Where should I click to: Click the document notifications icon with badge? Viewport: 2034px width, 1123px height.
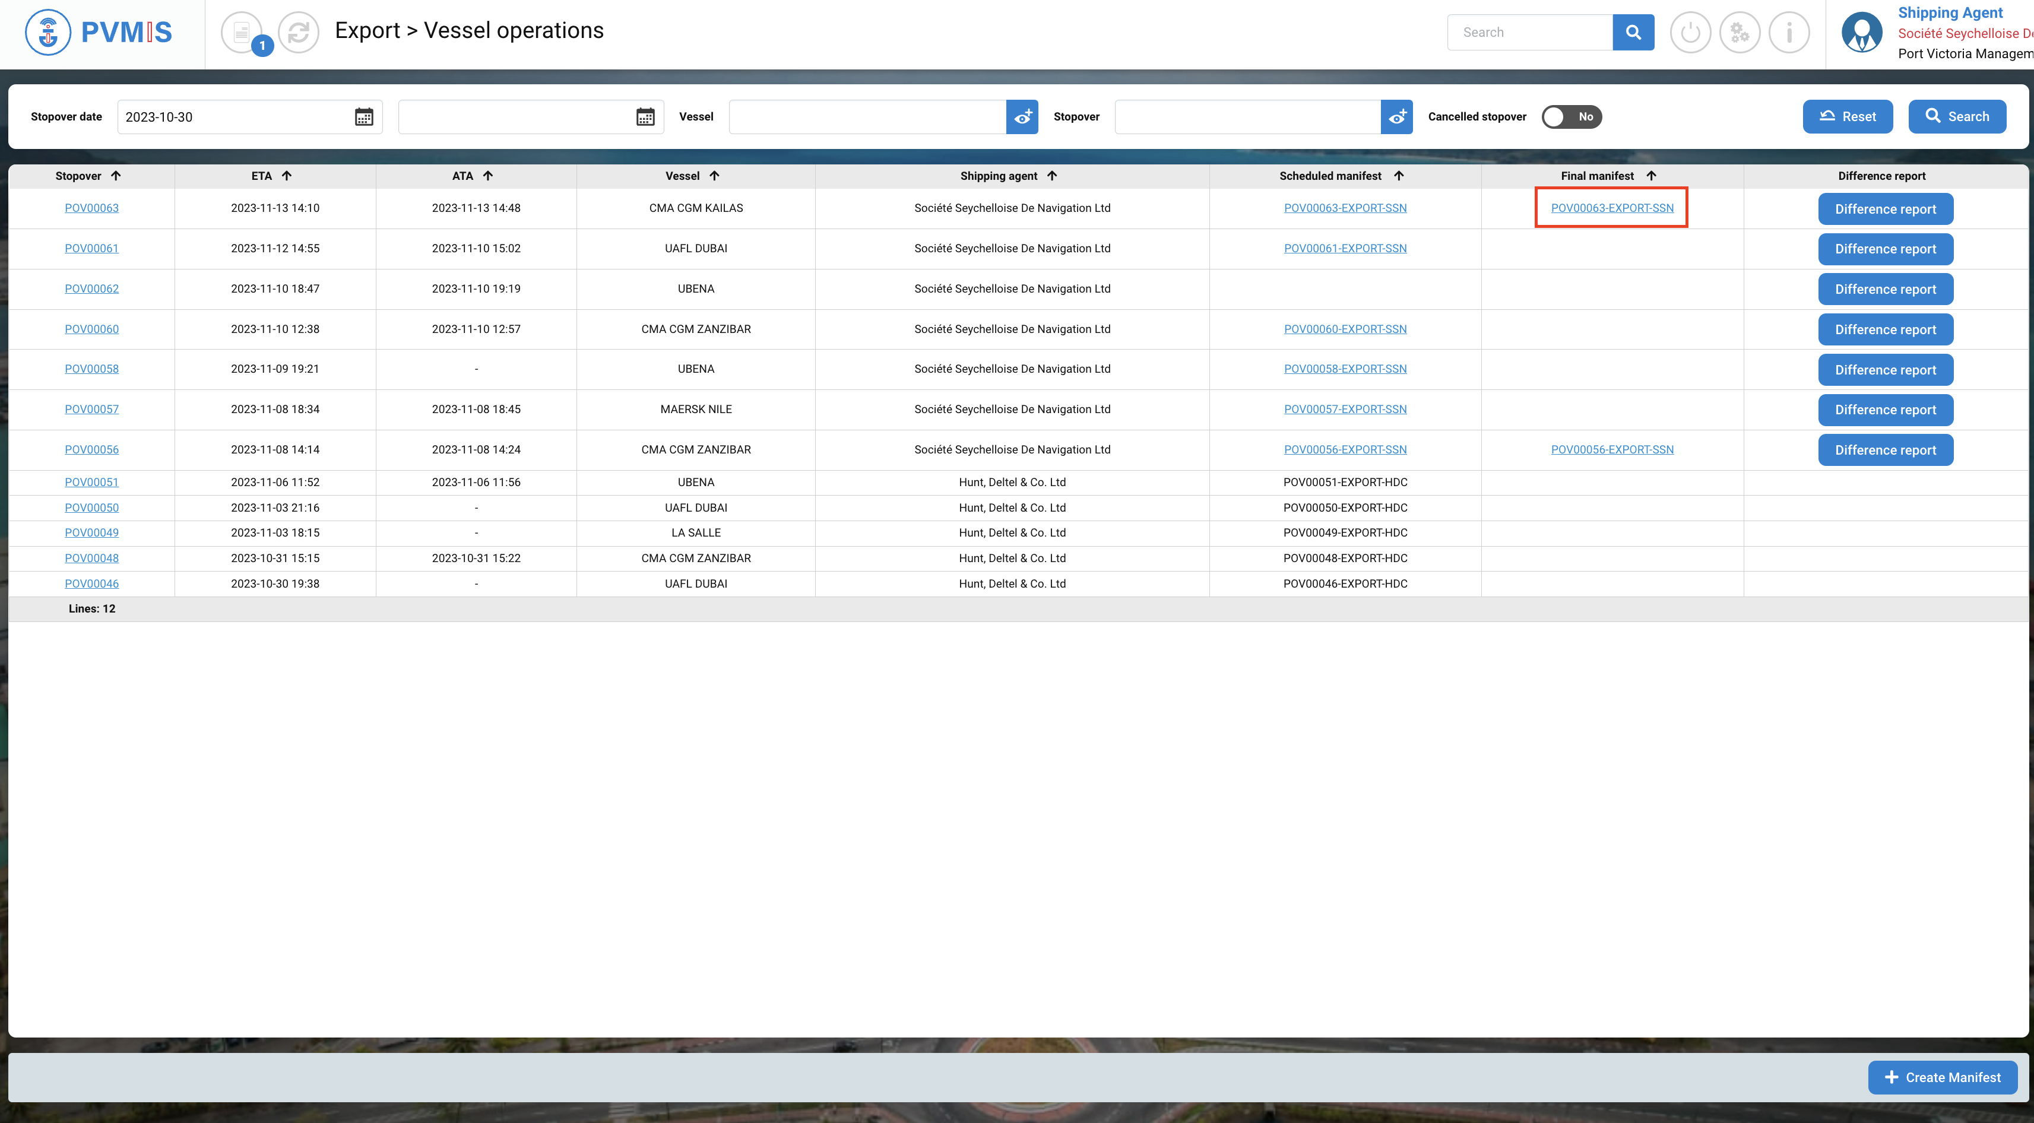[242, 33]
